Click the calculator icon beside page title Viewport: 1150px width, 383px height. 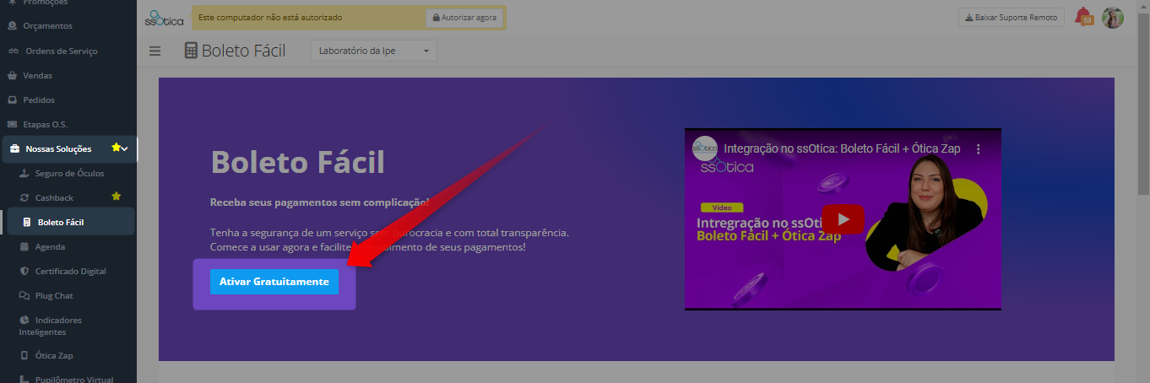pos(191,51)
